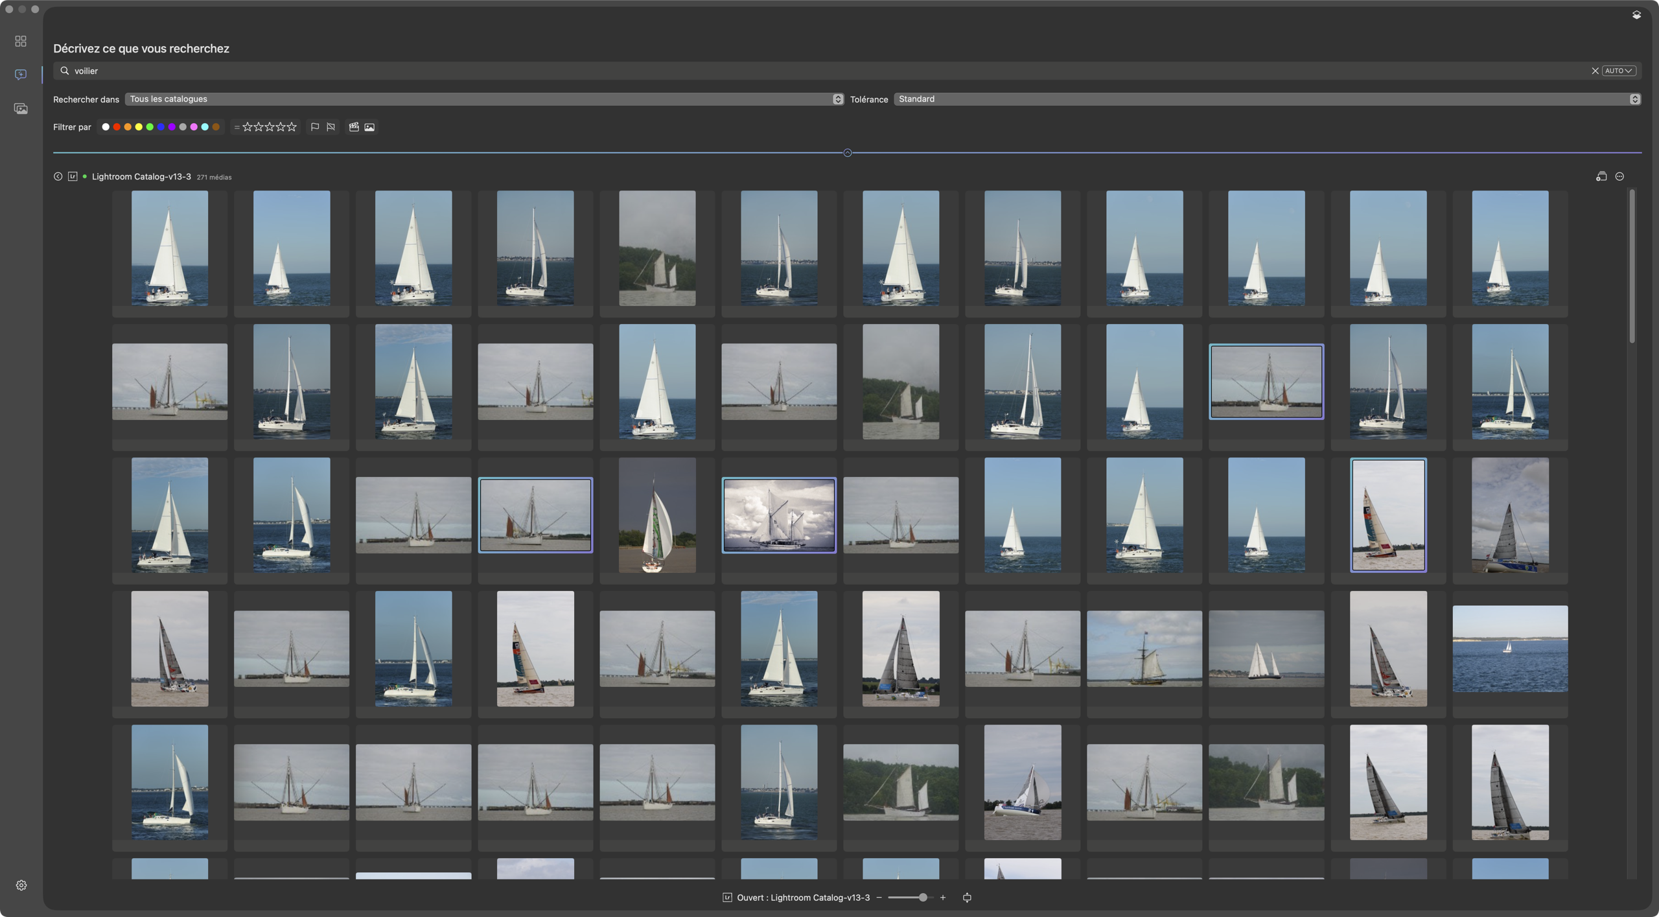
Task: Click the 271 médias count text
Action: click(214, 177)
